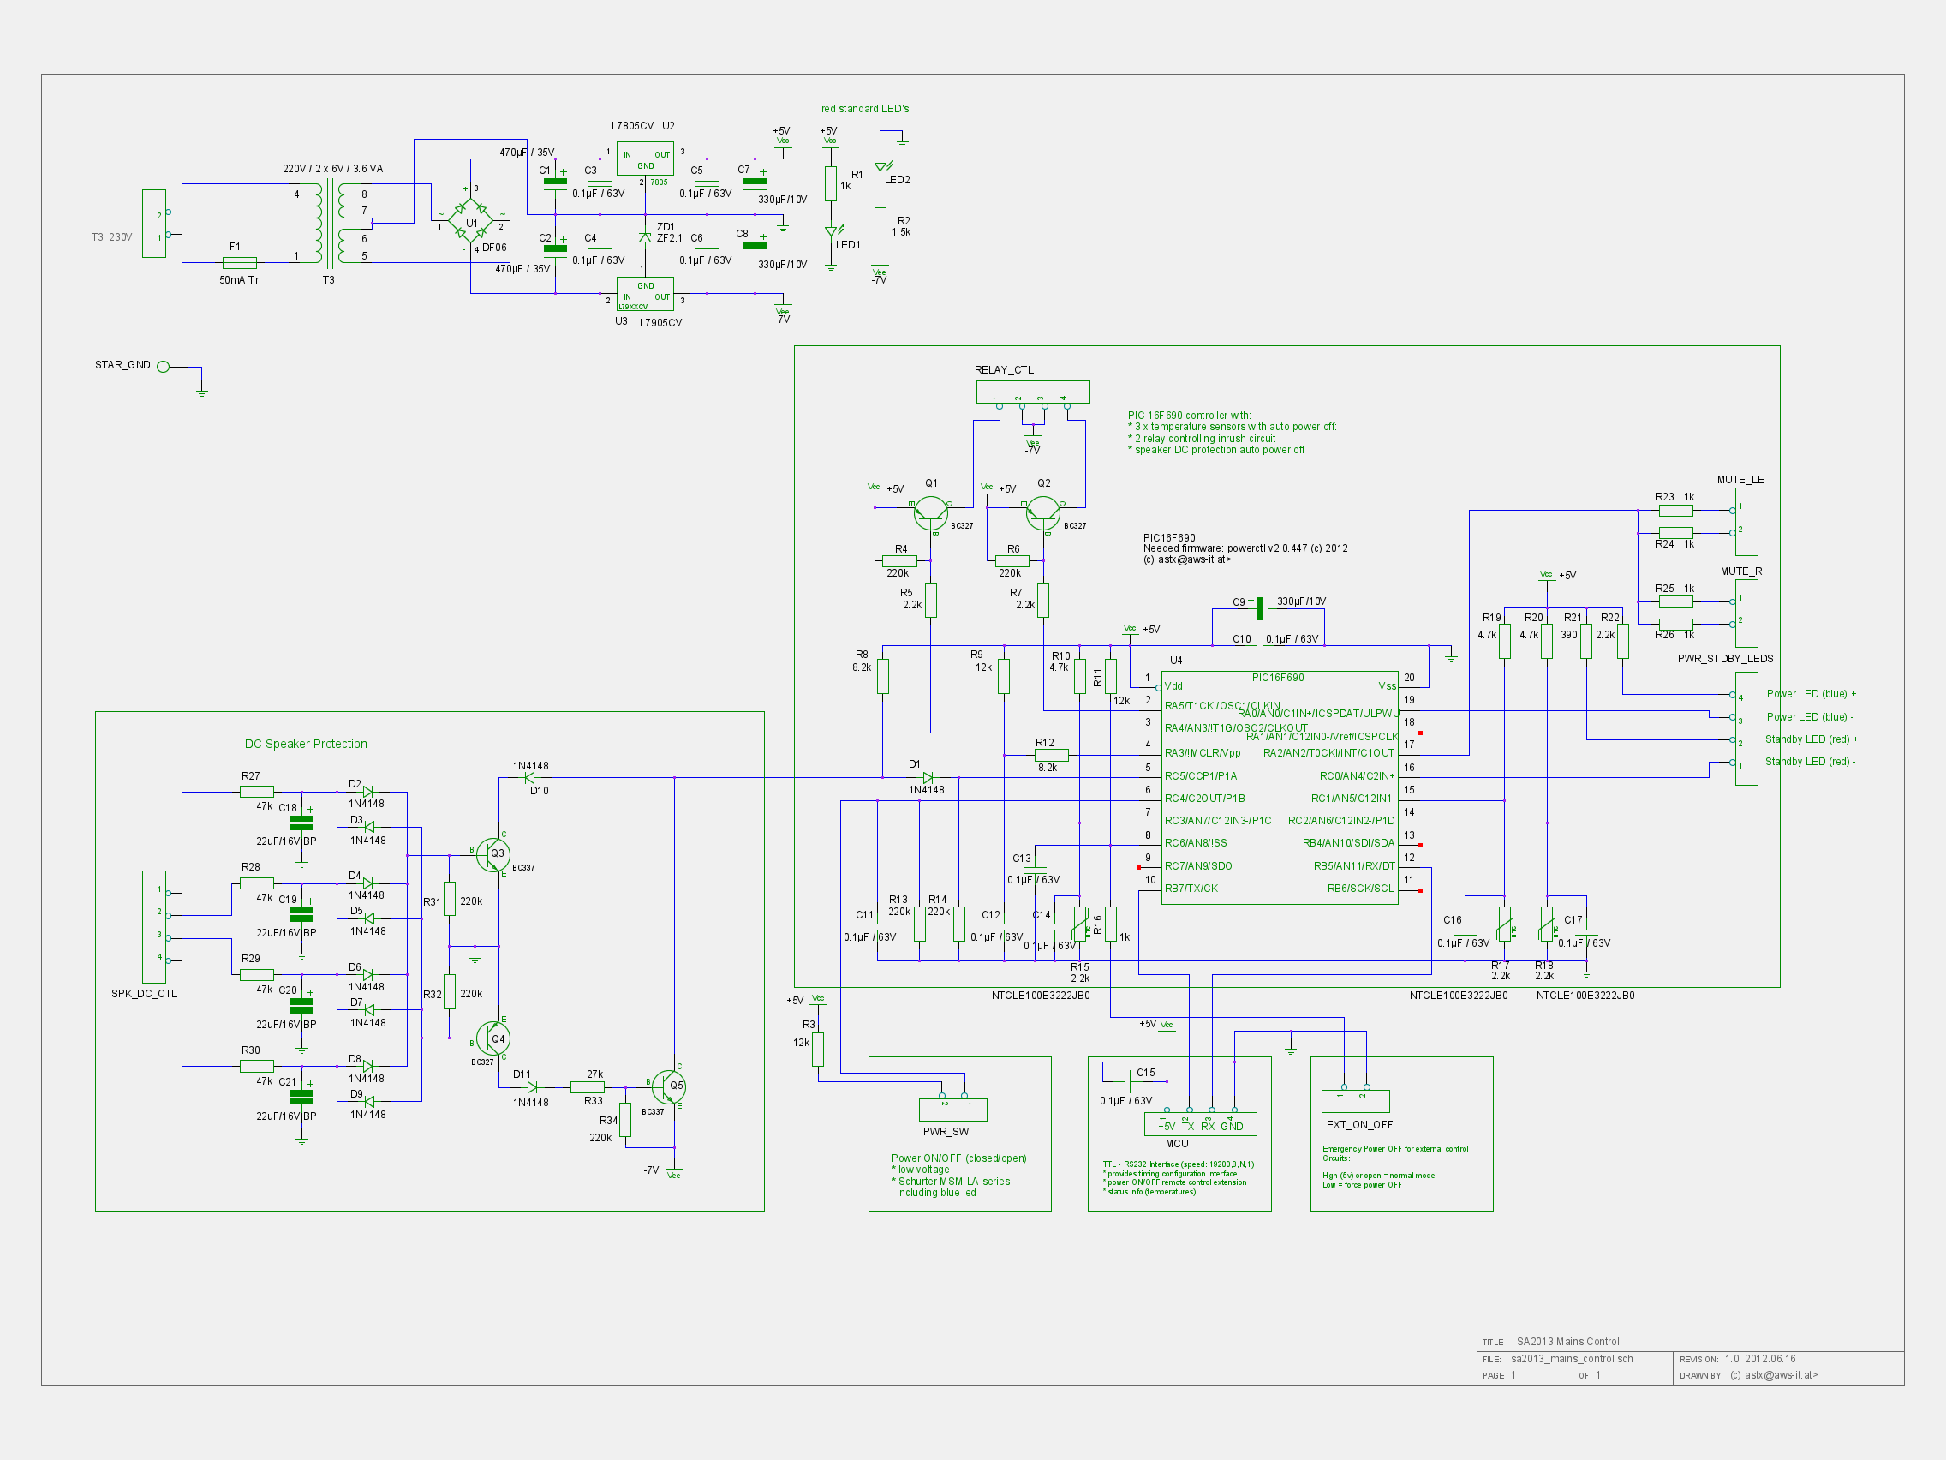Click 'red standard LED's' note
This screenshot has height=1460, width=1946.
point(866,108)
